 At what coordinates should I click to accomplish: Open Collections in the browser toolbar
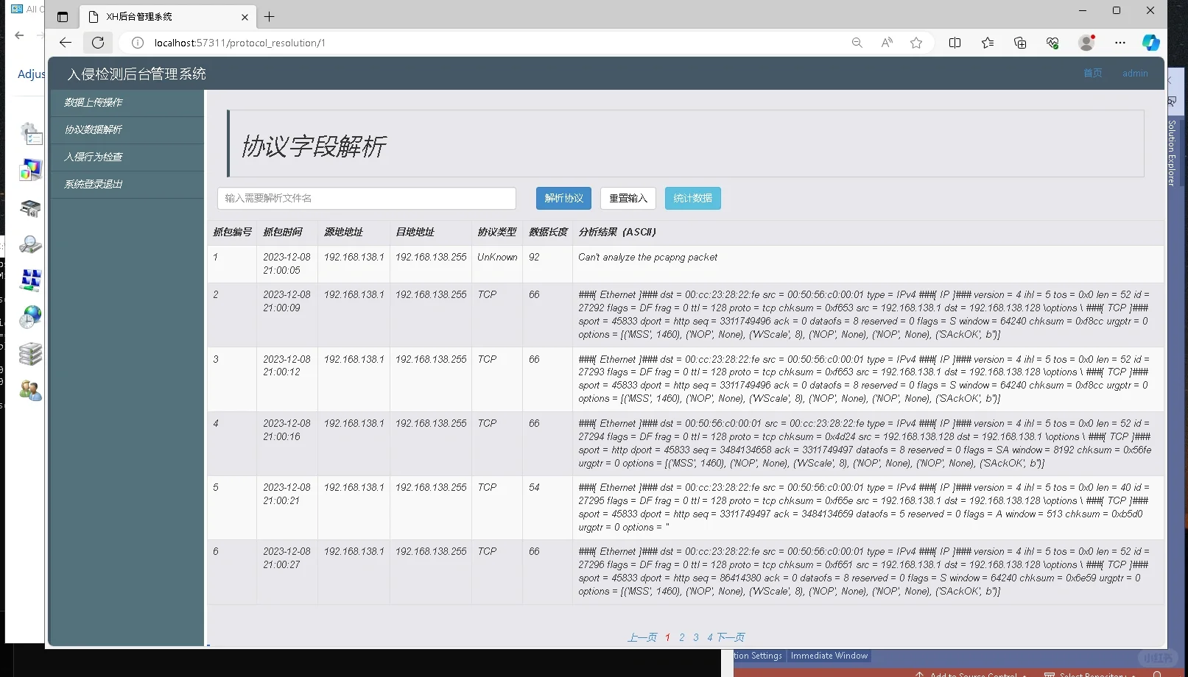pyautogui.click(x=1020, y=42)
